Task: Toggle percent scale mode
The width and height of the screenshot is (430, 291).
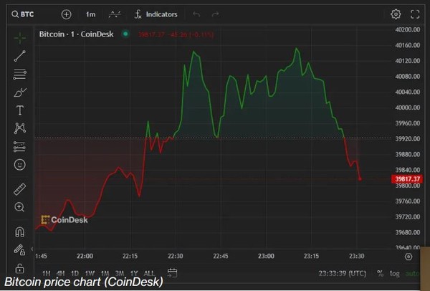Action: [380, 273]
